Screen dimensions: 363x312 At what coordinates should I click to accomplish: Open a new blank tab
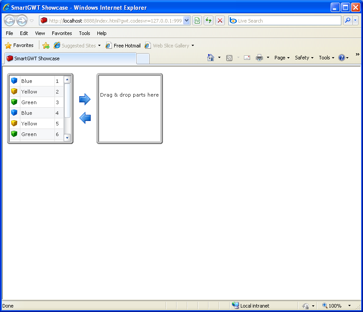tap(143, 58)
